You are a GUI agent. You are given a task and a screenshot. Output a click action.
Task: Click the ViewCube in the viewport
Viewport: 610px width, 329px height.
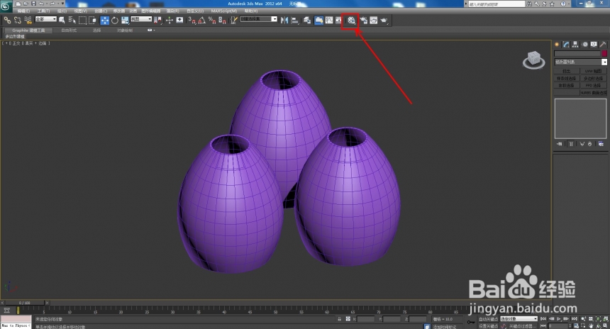click(533, 60)
